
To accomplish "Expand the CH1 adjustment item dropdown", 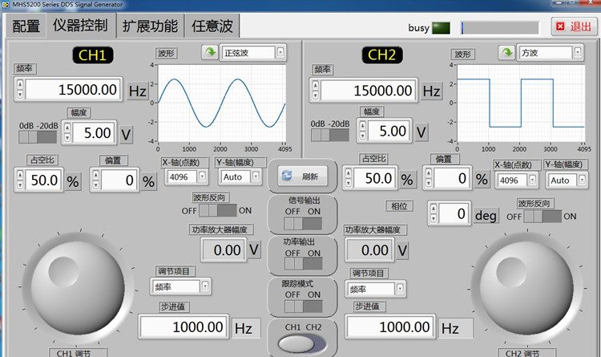I will pyautogui.click(x=204, y=286).
